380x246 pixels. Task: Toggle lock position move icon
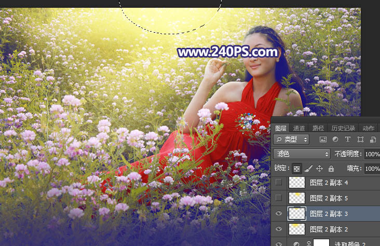pyautogui.click(x=320, y=169)
